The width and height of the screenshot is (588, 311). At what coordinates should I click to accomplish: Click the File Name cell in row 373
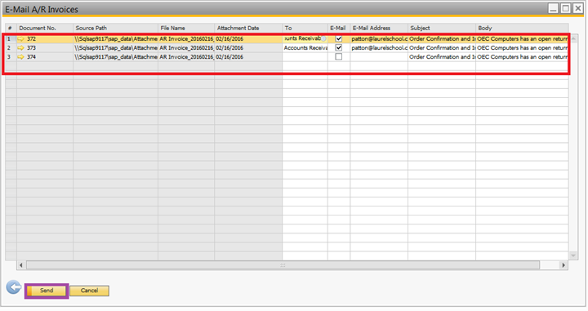pos(186,48)
